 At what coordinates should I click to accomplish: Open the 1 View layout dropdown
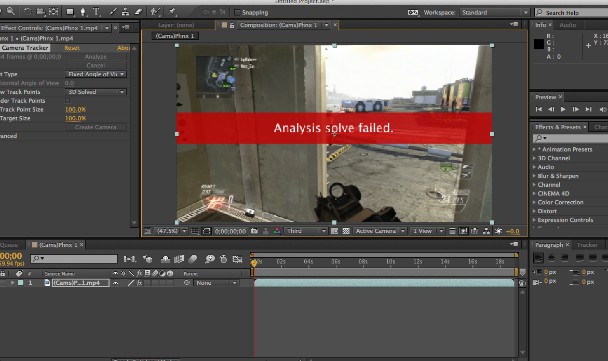(427, 231)
